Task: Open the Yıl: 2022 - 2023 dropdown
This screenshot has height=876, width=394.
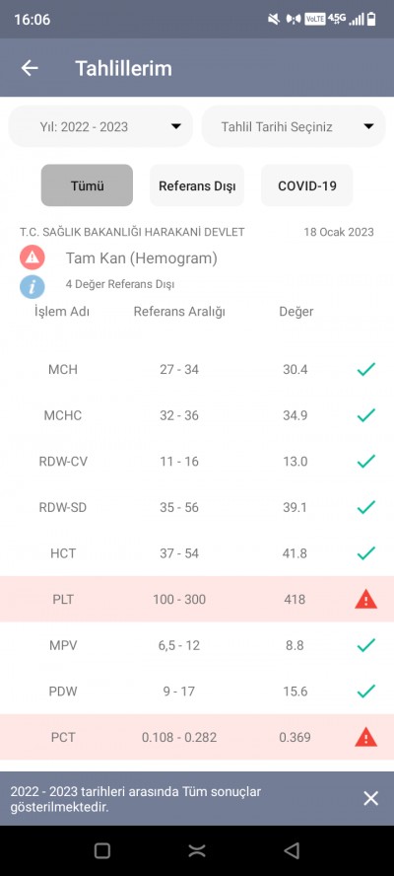Action: click(x=100, y=126)
